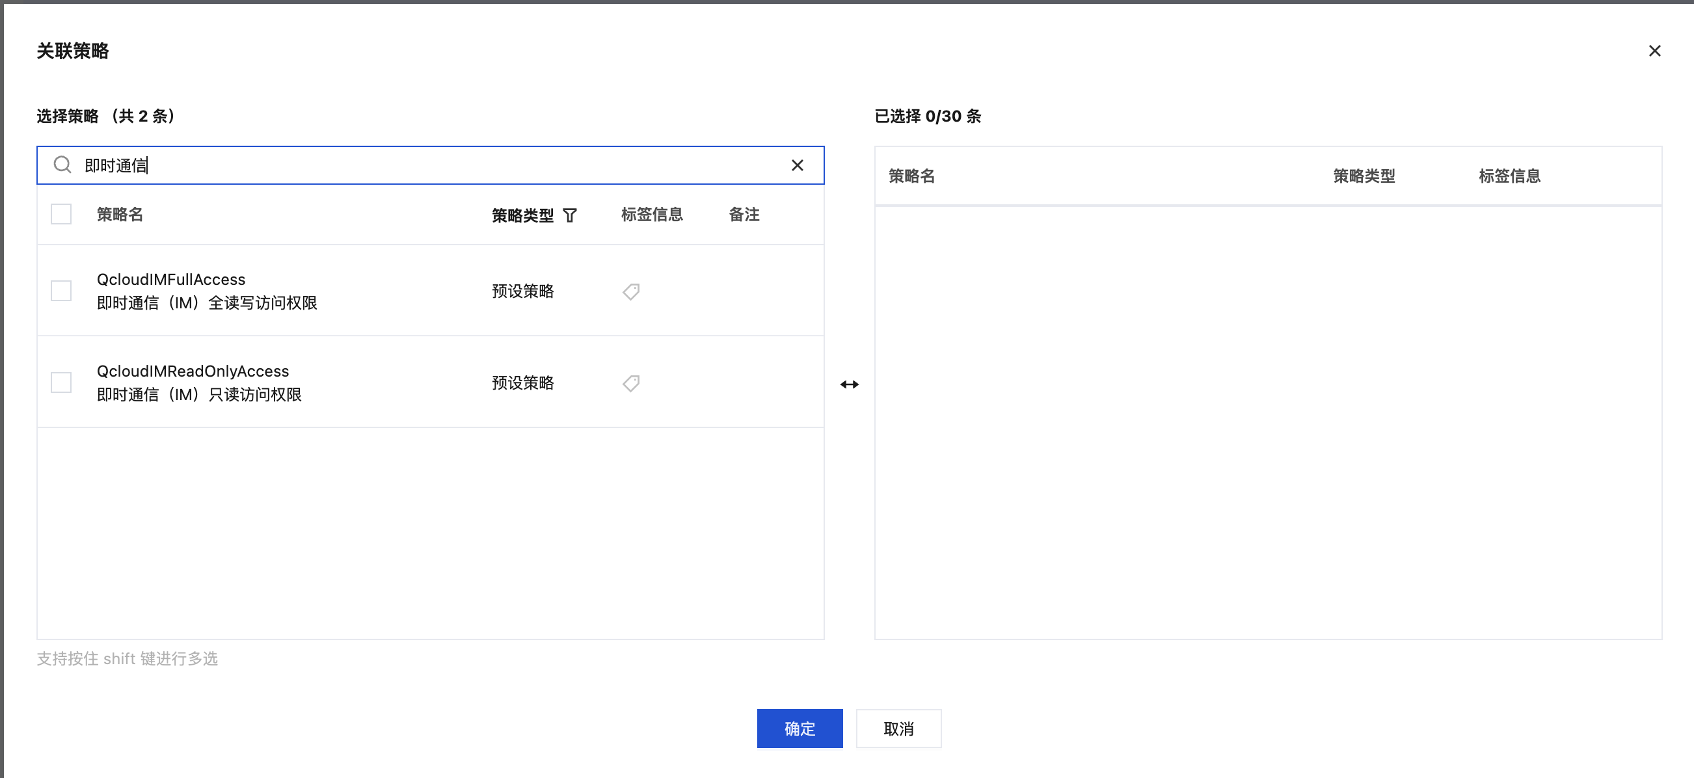The image size is (1694, 778).
Task: Clear the search box text
Action: 797,165
